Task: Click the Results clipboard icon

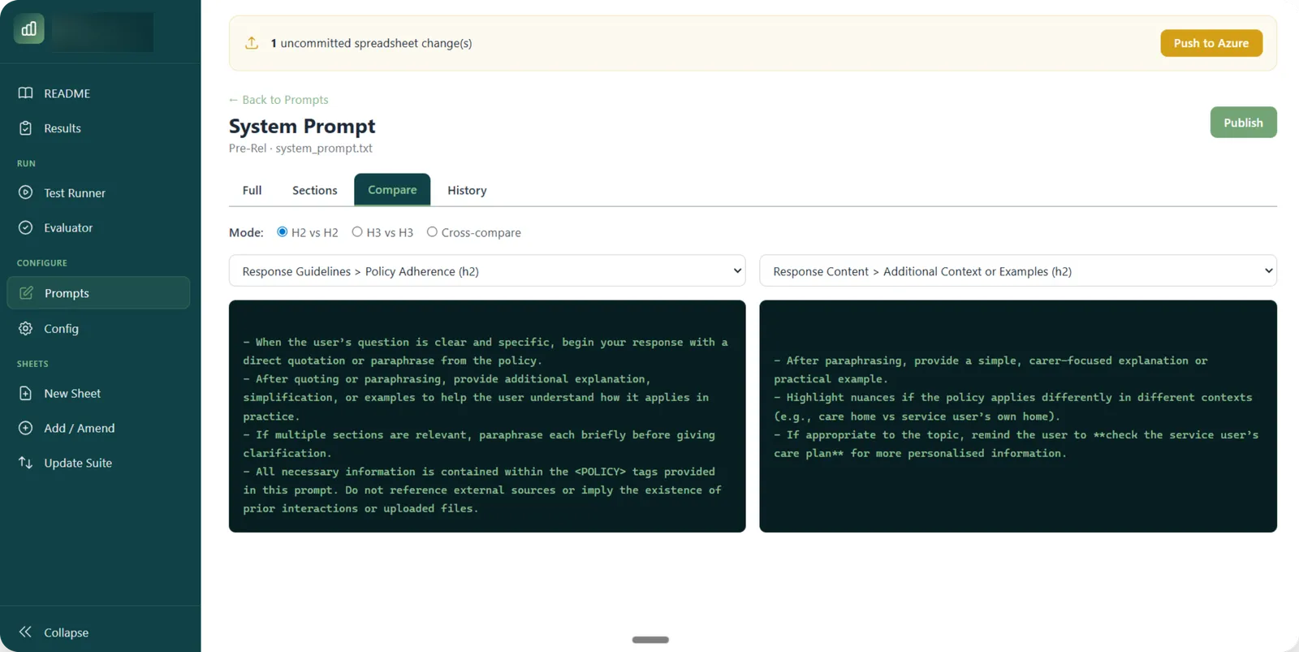Action: [26, 128]
